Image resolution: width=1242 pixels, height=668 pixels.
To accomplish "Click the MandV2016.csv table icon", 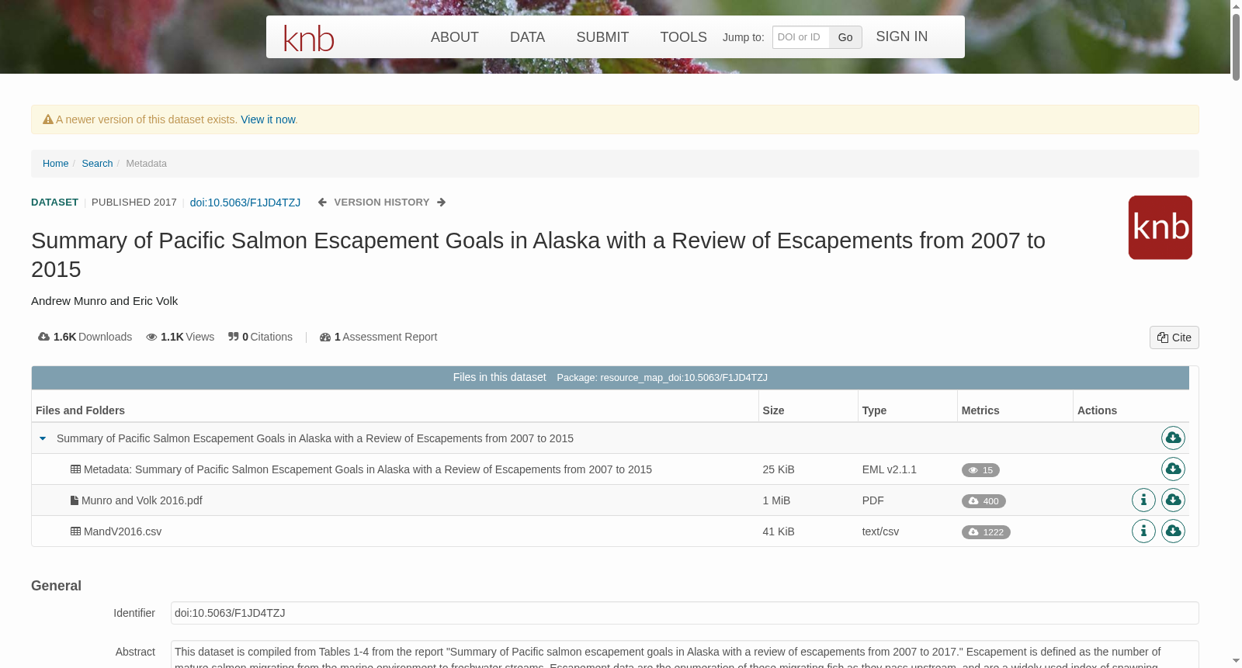I will (x=75, y=531).
